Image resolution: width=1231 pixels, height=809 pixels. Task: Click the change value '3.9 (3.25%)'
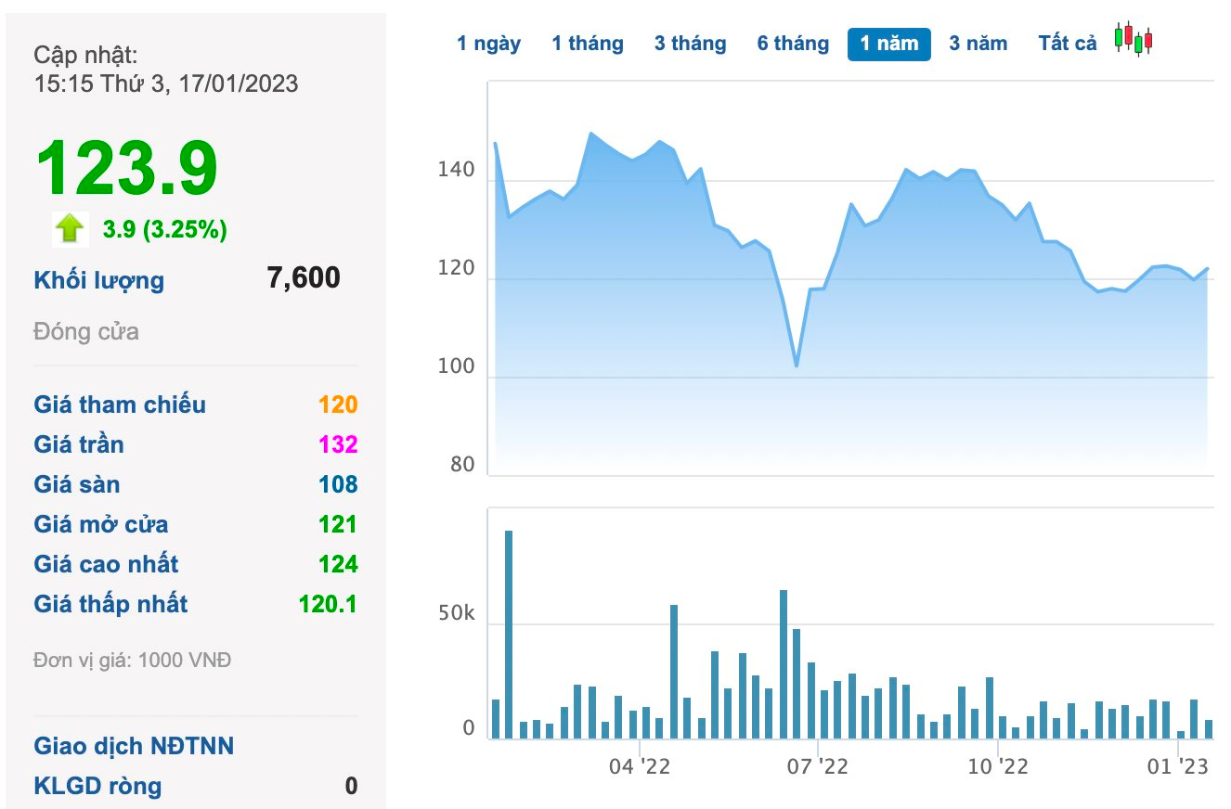(165, 229)
